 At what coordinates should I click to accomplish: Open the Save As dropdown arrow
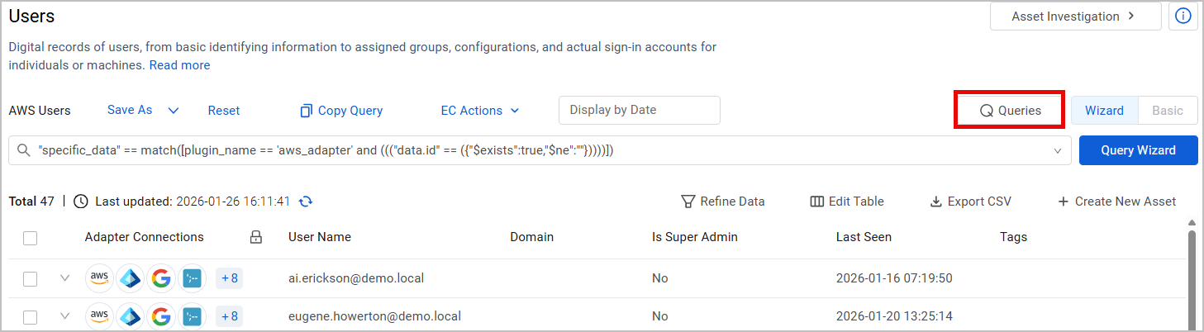click(174, 111)
